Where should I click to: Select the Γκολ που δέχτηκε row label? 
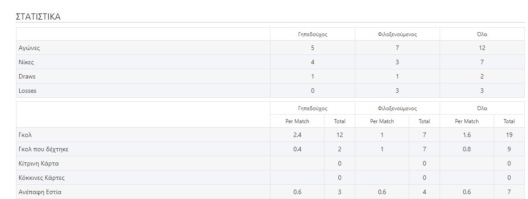(x=43, y=149)
